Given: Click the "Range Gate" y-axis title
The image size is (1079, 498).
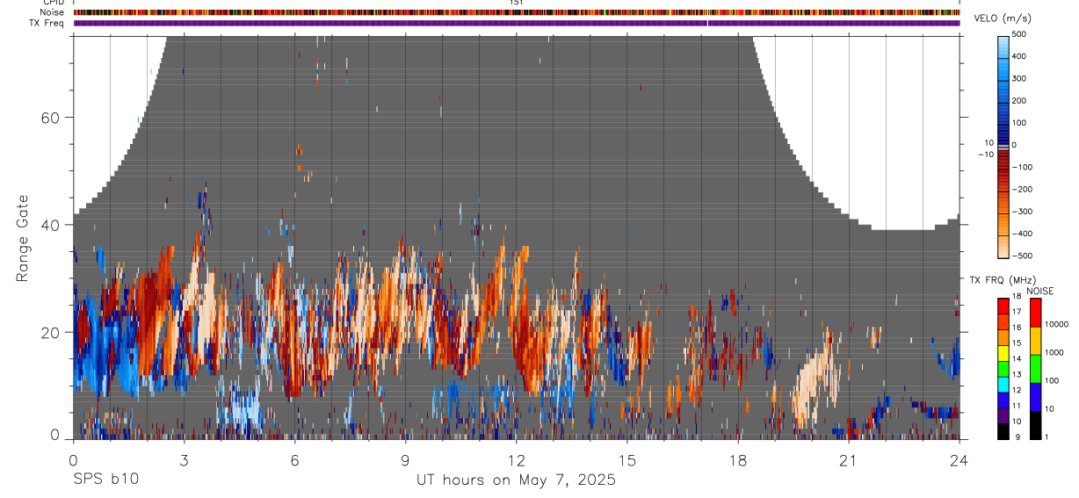Looking at the screenshot, I should [24, 238].
